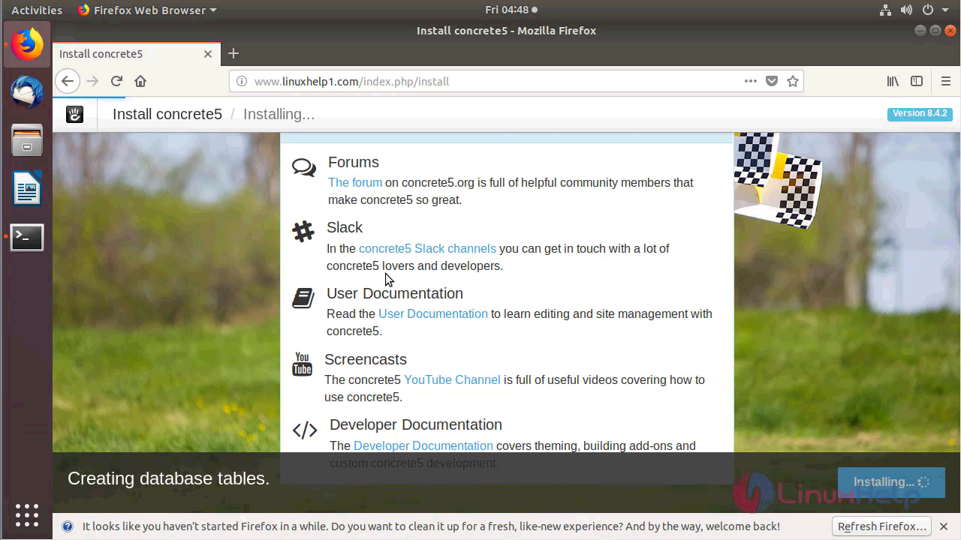Click the Developer Documentation code icon
This screenshot has height=540, width=961.
(x=305, y=430)
